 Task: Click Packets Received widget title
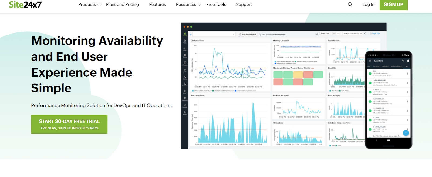(x=281, y=95)
